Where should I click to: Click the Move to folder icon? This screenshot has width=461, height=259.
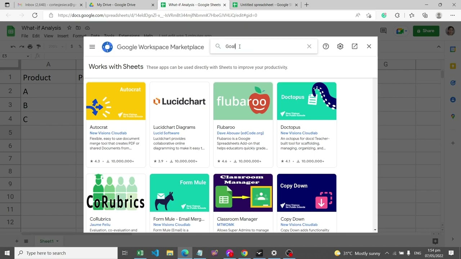tap(78, 28)
